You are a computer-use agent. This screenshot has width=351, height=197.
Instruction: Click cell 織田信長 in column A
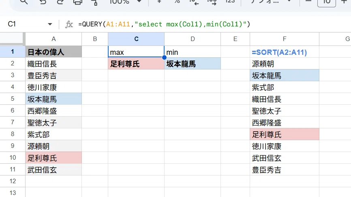54,63
